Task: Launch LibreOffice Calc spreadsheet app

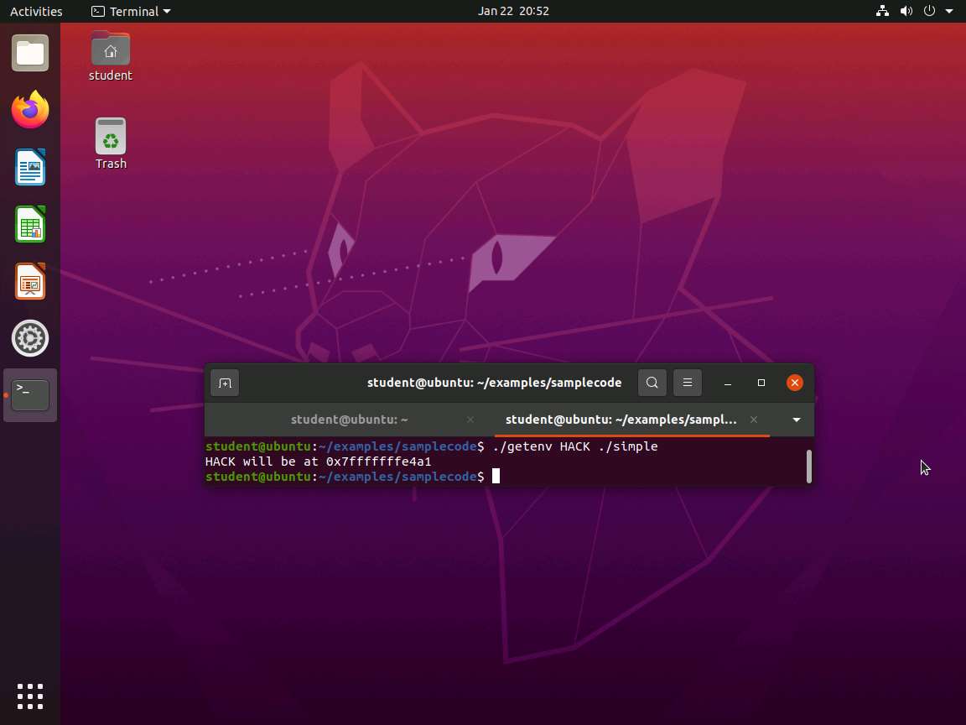Action: click(30, 225)
